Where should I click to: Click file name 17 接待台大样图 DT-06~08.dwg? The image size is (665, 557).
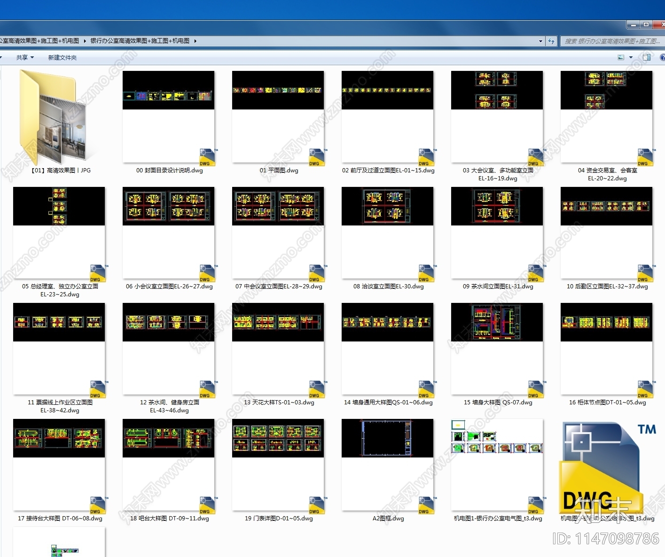[60, 518]
